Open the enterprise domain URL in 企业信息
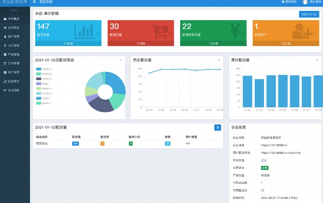Image resolution: width=323 pixels, height=203 pixels. 274,145
